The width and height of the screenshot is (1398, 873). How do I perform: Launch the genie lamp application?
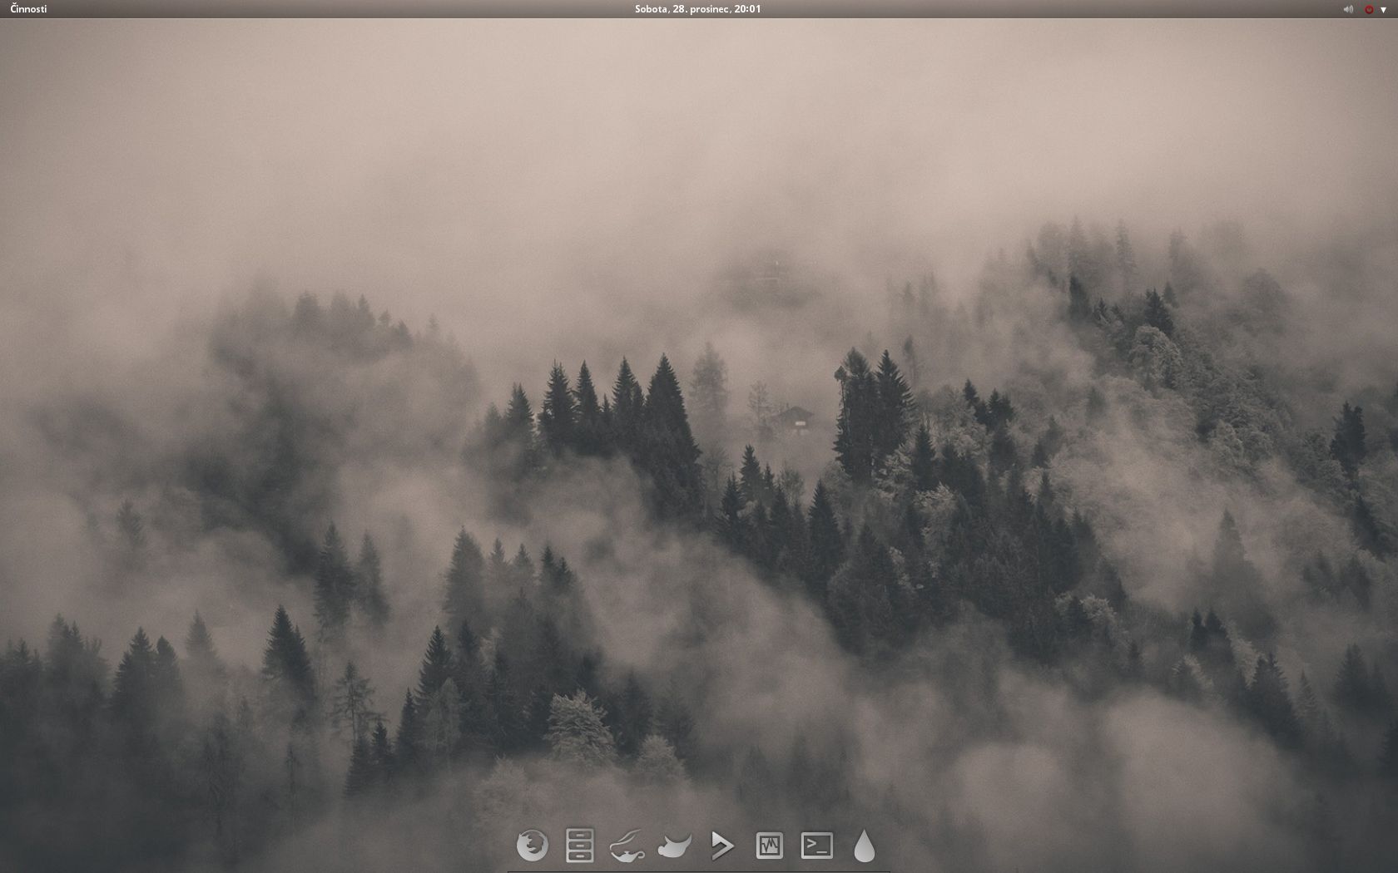coord(627,846)
